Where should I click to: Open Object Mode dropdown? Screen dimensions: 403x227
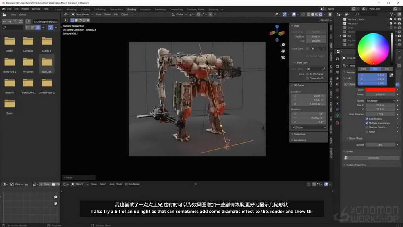point(82,15)
